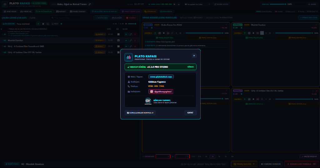Edit track 03 Serbian Film Soundtrack SMB
The image size is (320, 168).
(x=131, y=46)
